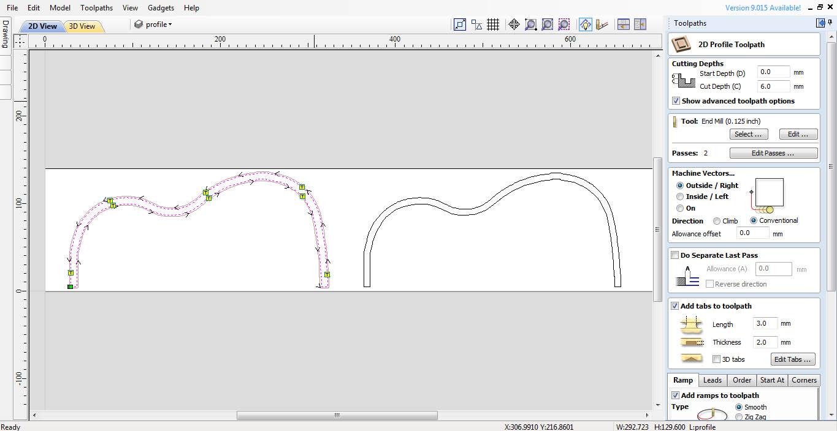
Task: Click the 3D tabs diagram icon
Action: 692,359
